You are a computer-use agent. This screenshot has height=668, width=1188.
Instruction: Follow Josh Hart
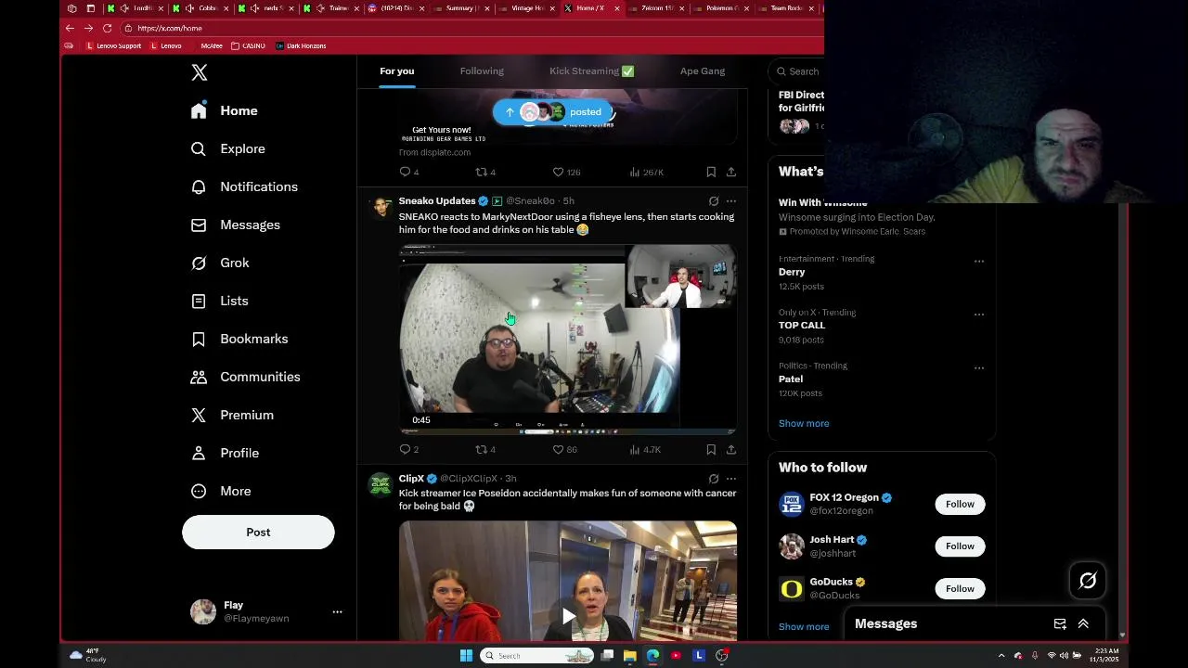coord(960,546)
